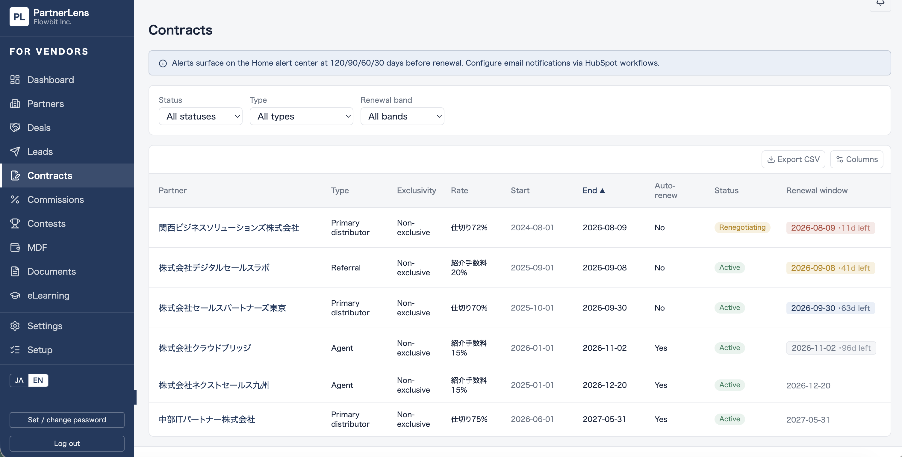Click Set / change password button
902x457 pixels.
(x=67, y=420)
